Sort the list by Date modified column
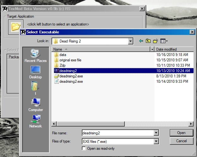 [174, 49]
